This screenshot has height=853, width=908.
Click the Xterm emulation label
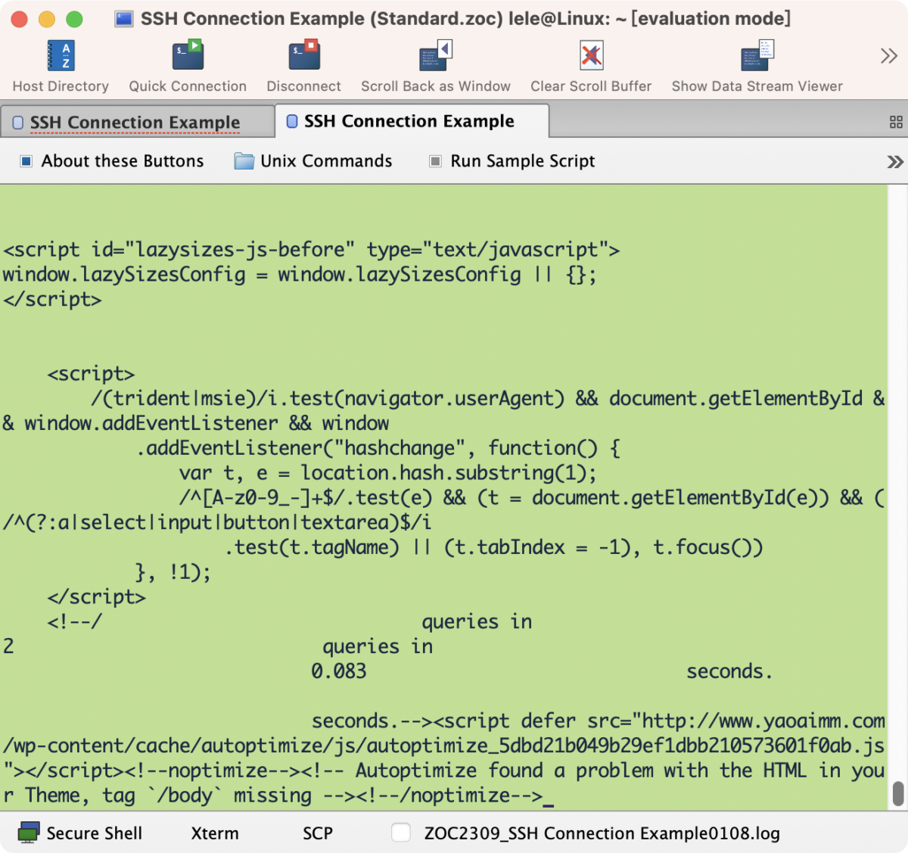point(215,833)
